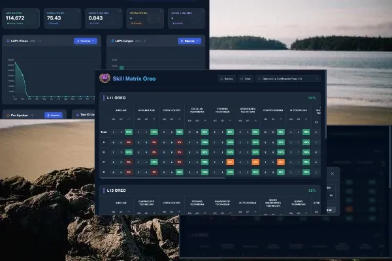Click orange cell in row C under Forming Technician
Screen dimensions: 392x261
pyautogui.click(x=230, y=162)
